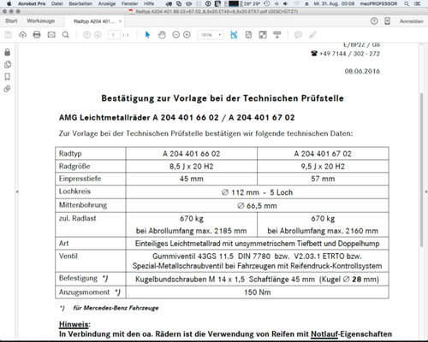This screenshot has height=342, width=428.
Task: Click the 'bei Abrollumfang max. 2185 mm' text
Action: click(192, 231)
